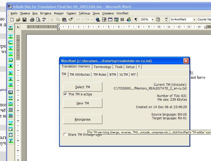Click the Wordfast 'f' setup icon
This screenshot has height=161, width=211.
pyautogui.click(x=11, y=141)
